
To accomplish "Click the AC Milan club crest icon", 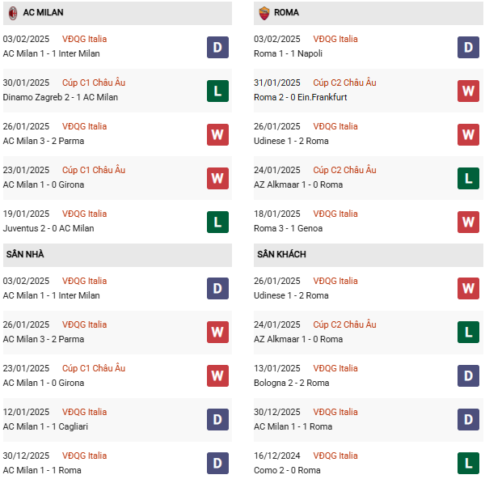I will point(13,13).
